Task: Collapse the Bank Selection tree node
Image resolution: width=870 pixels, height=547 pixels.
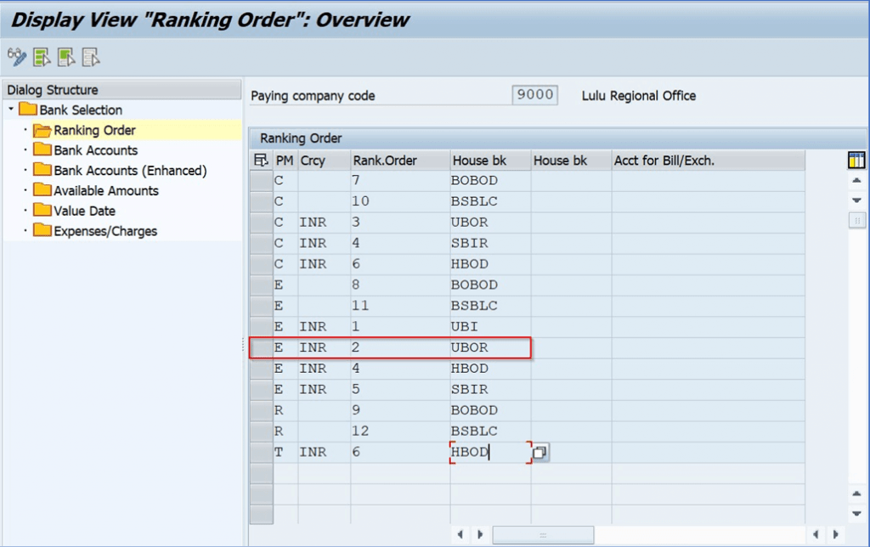Action: [x=11, y=110]
